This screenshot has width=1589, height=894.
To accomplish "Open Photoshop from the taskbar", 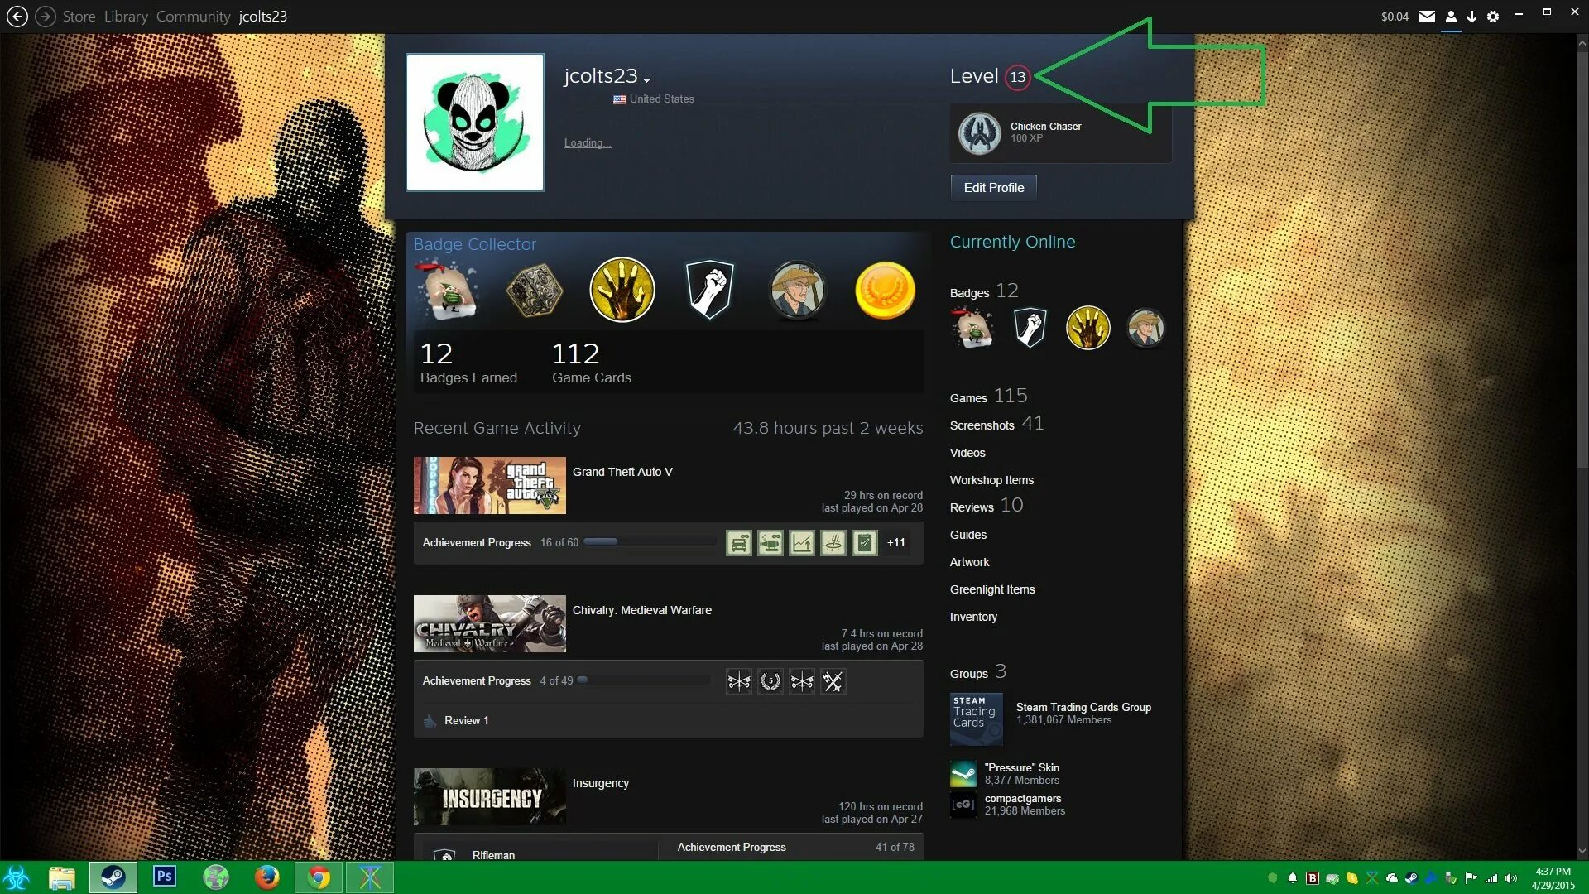I will pyautogui.click(x=165, y=877).
